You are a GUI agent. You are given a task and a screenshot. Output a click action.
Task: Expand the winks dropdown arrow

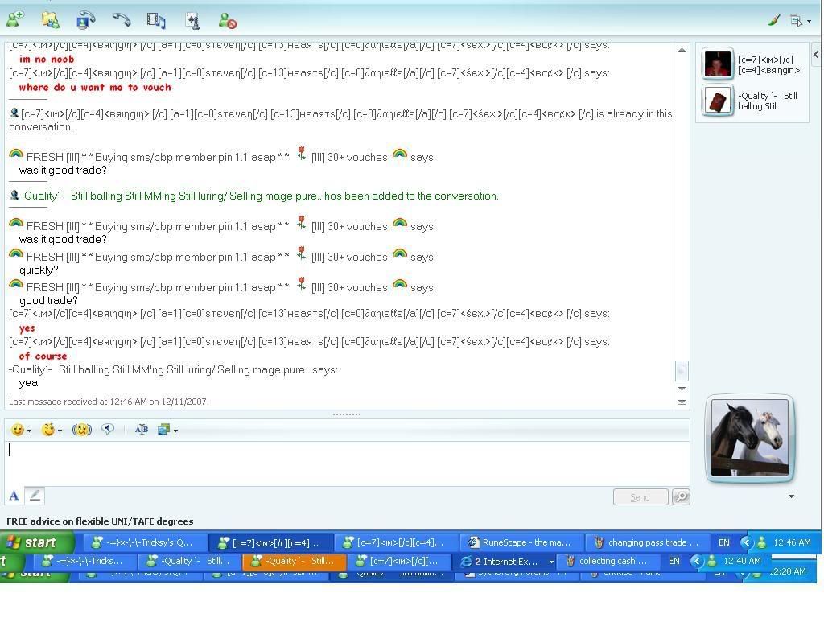click(60, 431)
